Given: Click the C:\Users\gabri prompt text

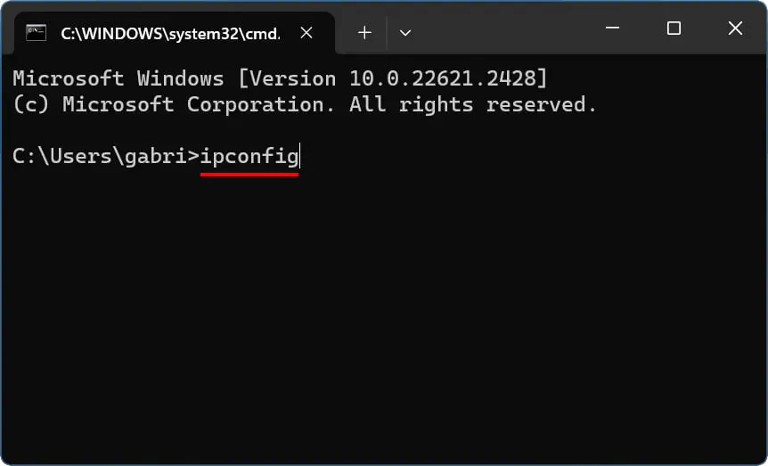Looking at the screenshot, I should (x=101, y=156).
